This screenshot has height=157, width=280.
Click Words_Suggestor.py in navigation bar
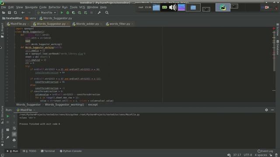coord(56,18)
